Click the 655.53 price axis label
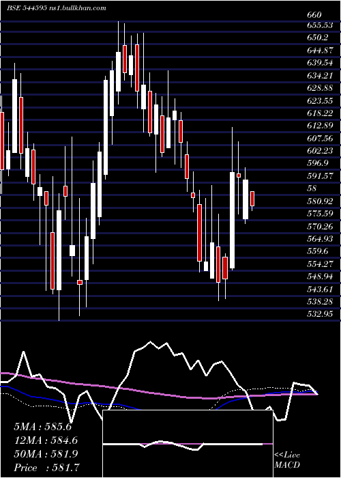Image resolution: width=341 pixels, height=478 pixels. 320,25
